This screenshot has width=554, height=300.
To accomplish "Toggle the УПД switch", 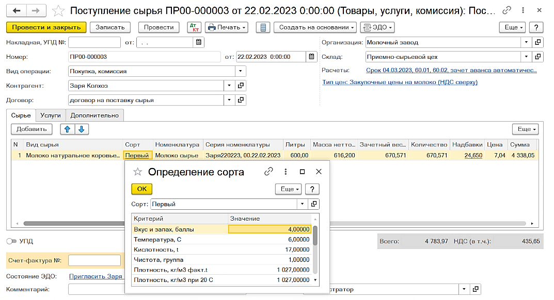I will coord(11,241).
